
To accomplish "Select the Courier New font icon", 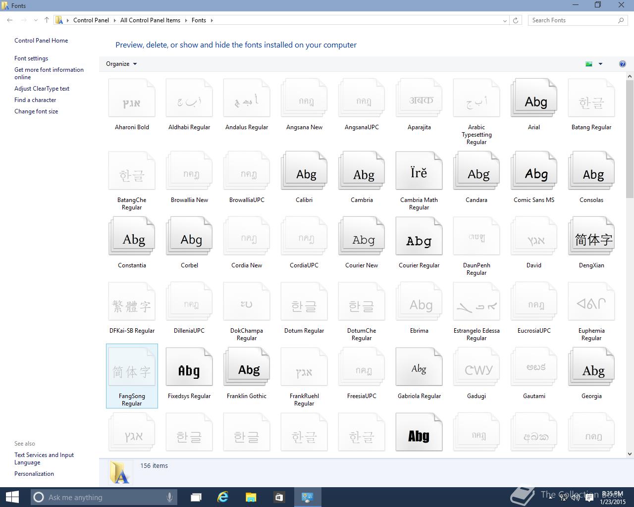I will point(362,236).
